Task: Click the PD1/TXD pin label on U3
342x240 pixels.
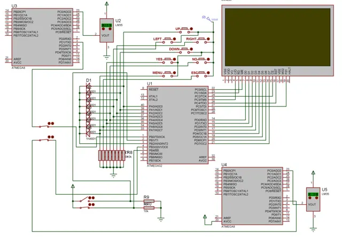Action: pyautogui.click(x=65, y=42)
